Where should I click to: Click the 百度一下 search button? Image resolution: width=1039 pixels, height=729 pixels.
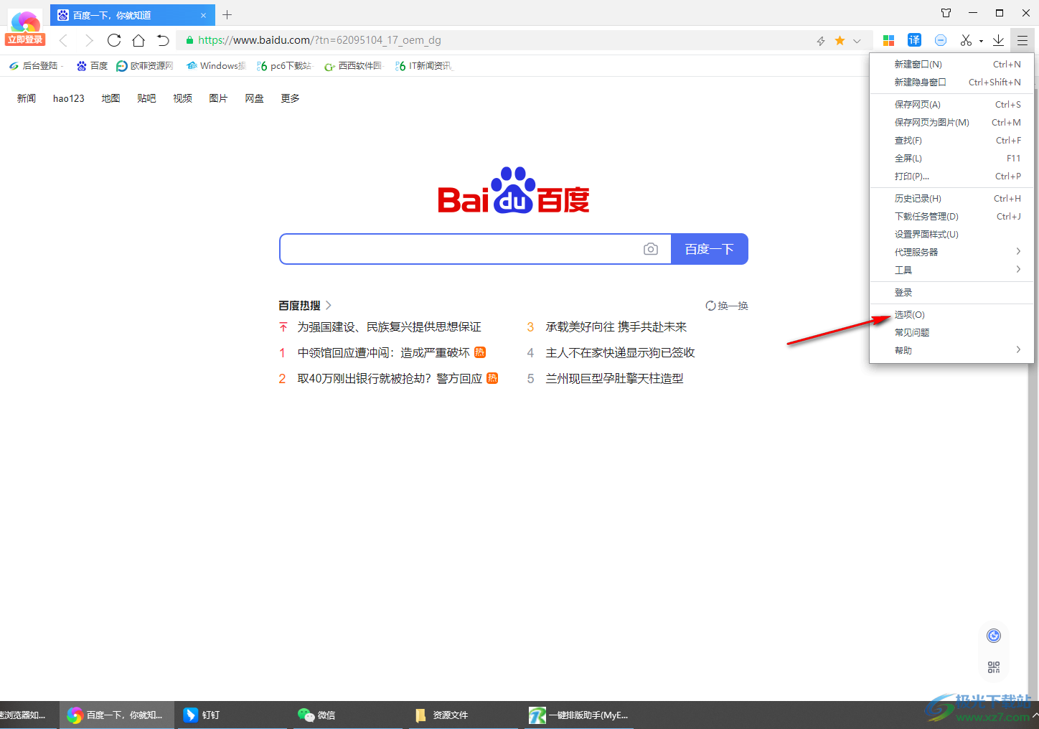coord(709,248)
